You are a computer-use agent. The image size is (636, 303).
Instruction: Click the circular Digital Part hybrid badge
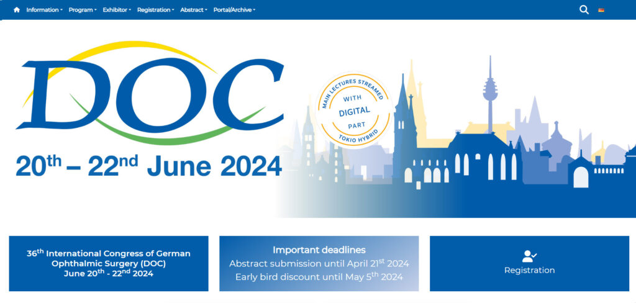click(354, 111)
